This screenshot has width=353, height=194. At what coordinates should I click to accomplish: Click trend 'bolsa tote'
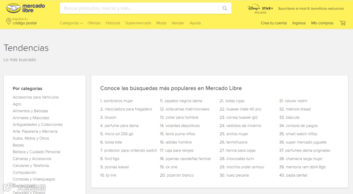pos(113,142)
